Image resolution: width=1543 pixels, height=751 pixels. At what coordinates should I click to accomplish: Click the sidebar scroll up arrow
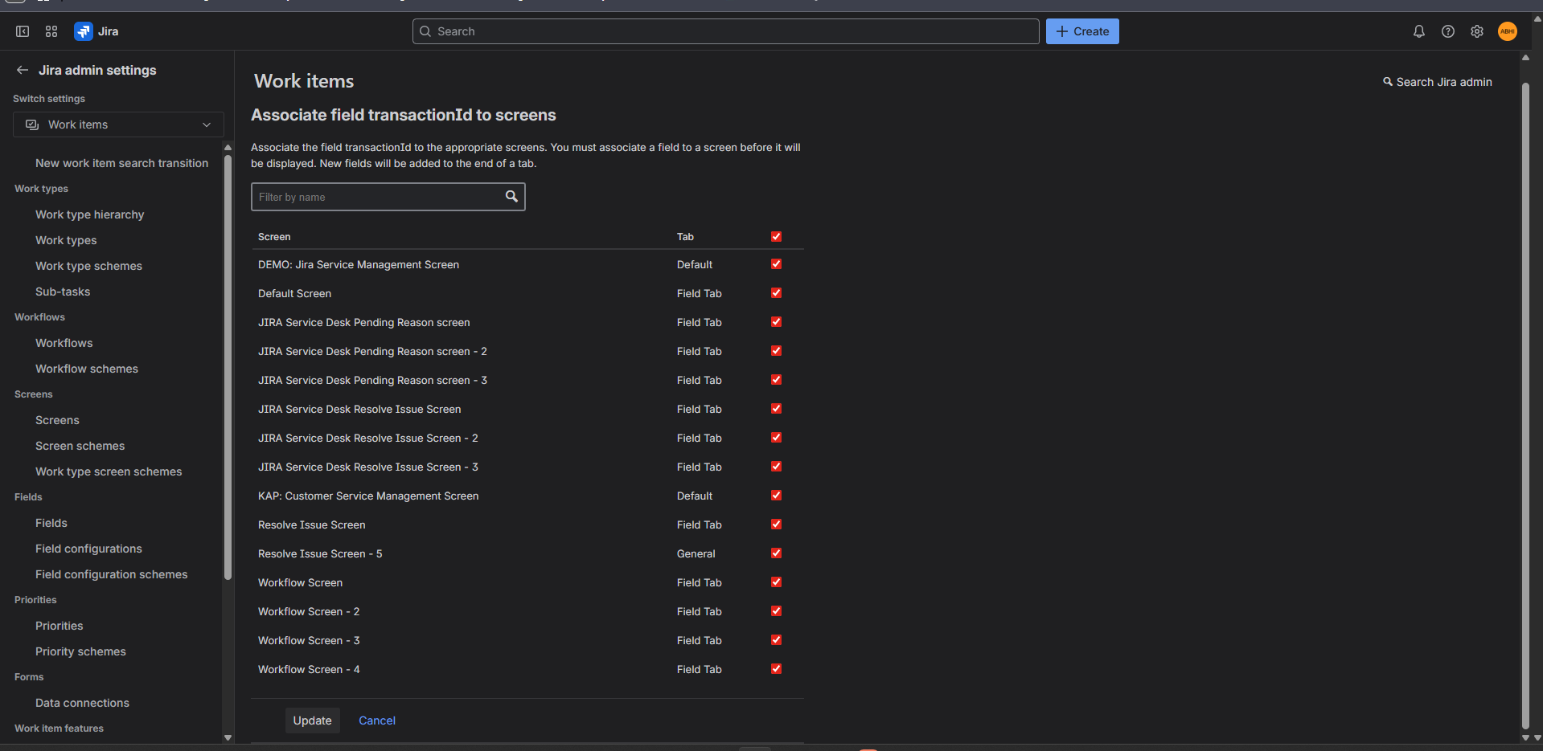(228, 147)
